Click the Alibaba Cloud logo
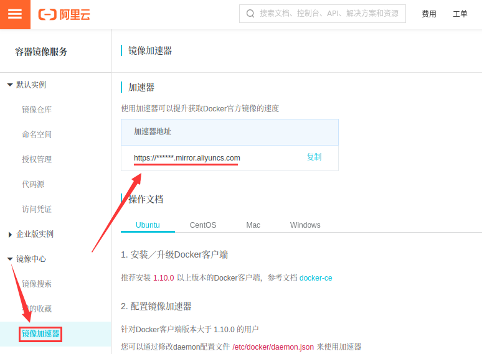The height and width of the screenshot is (354, 482). (64, 14)
